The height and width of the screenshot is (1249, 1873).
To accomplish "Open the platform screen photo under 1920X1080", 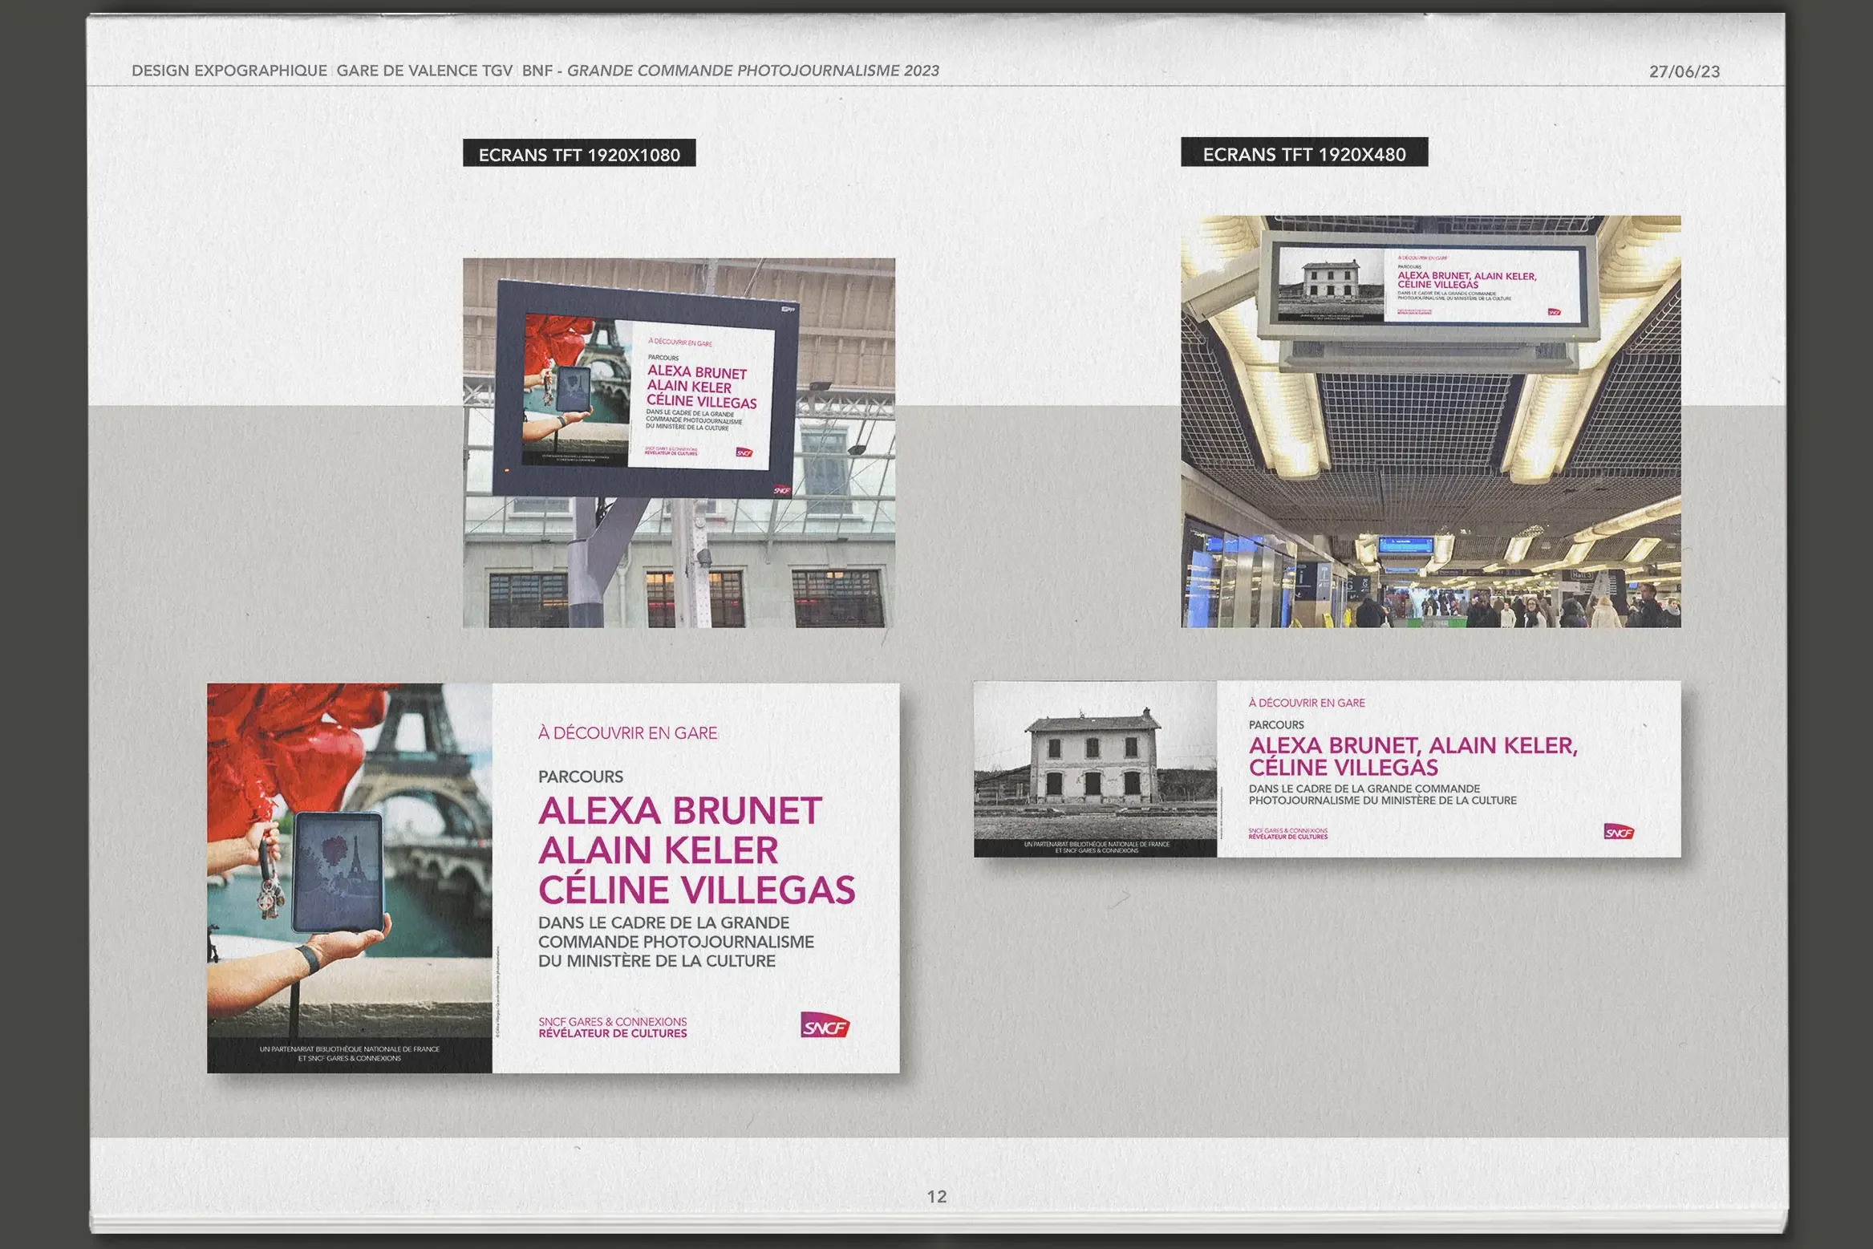I will pyautogui.click(x=679, y=443).
